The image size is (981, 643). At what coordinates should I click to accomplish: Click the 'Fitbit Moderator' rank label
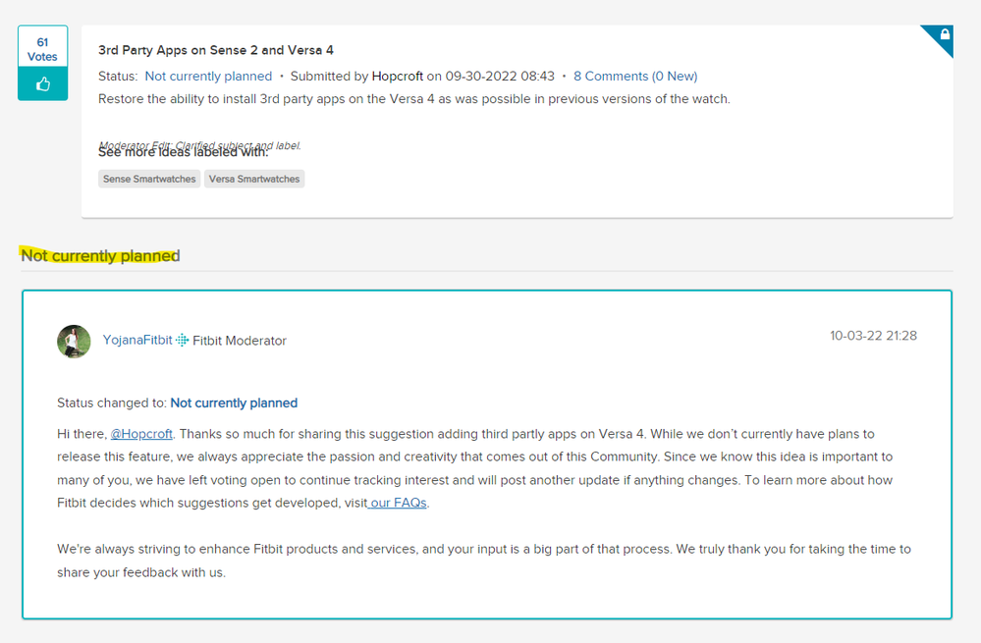(x=240, y=341)
